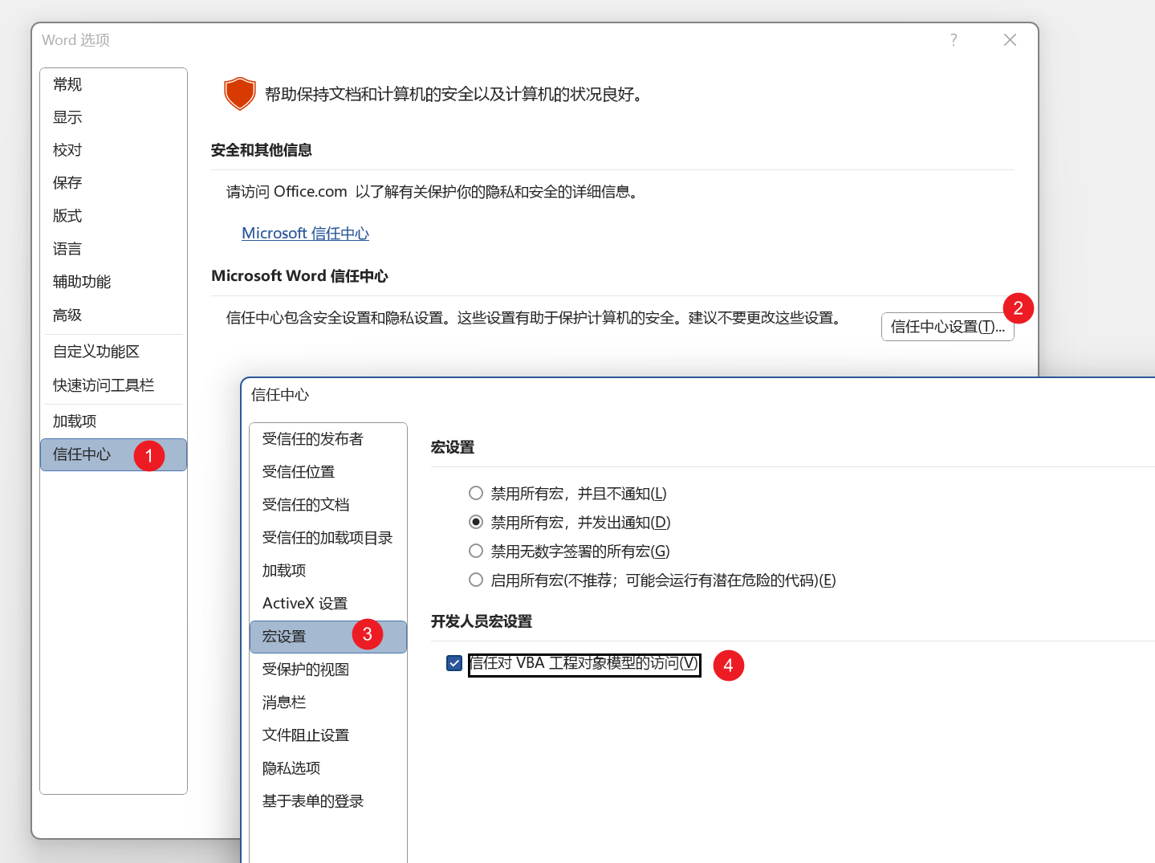Image resolution: width=1155 pixels, height=863 pixels.
Task: Select the 版式 category
Action: click(x=113, y=216)
